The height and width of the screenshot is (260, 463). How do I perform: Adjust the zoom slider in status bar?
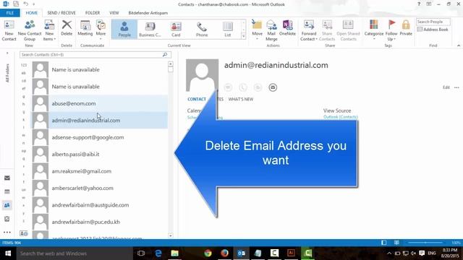click(425, 243)
